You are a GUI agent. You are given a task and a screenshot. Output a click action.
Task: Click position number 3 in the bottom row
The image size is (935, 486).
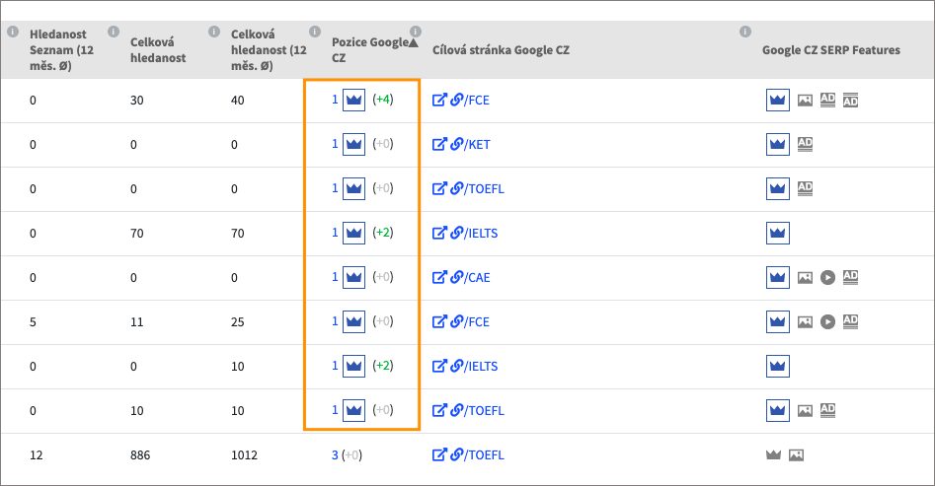335,455
